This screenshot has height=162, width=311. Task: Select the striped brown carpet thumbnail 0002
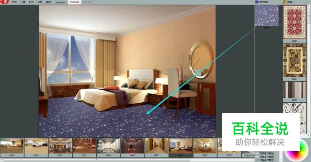pyautogui.click(x=294, y=90)
